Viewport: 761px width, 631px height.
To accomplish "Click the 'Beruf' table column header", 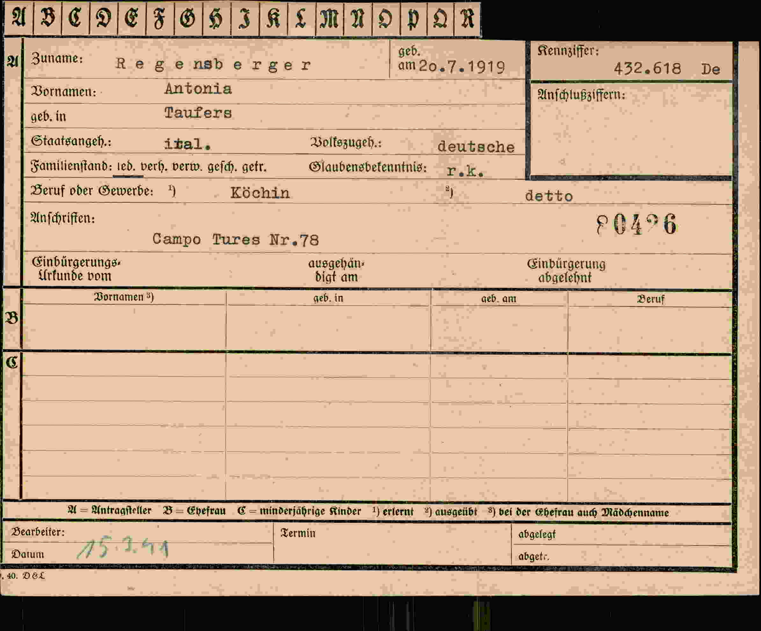I will pos(650,299).
